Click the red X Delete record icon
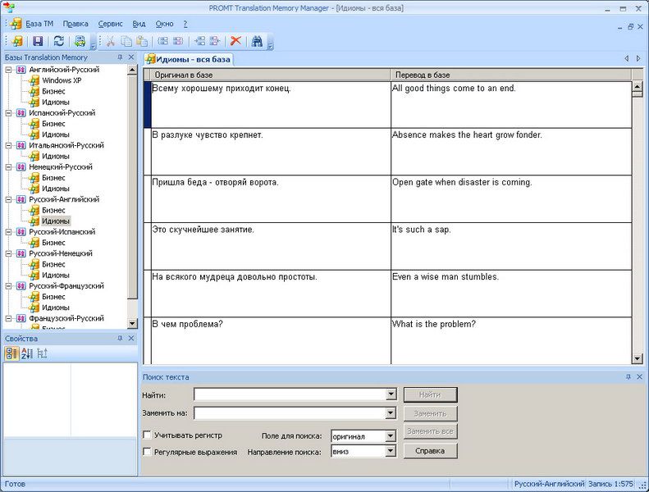The width and height of the screenshot is (649, 492). coord(235,40)
